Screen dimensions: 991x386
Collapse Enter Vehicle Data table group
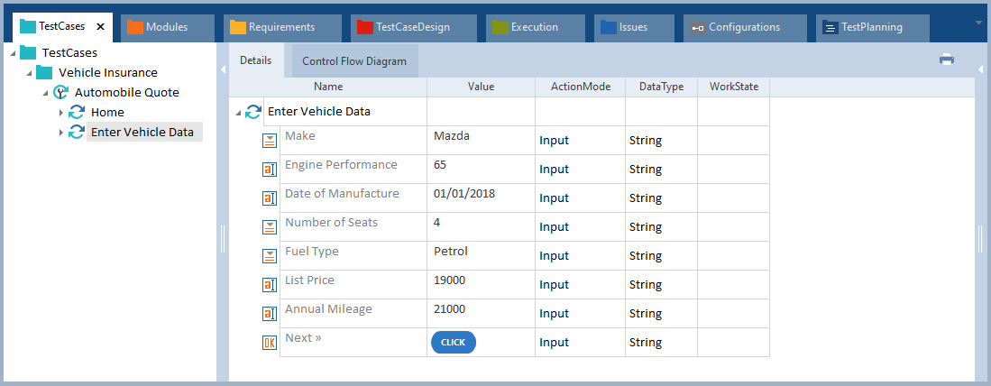click(x=238, y=113)
